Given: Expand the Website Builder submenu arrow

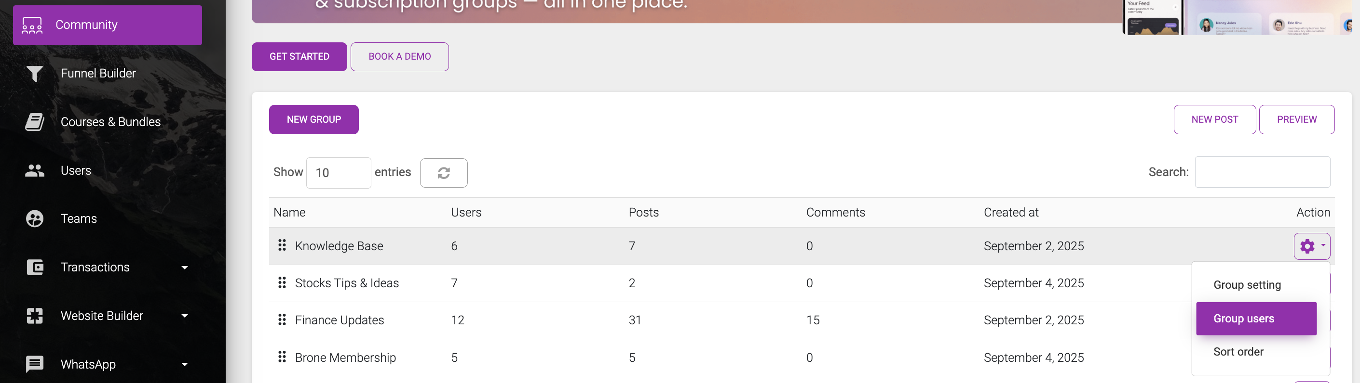Looking at the screenshot, I should click(185, 316).
